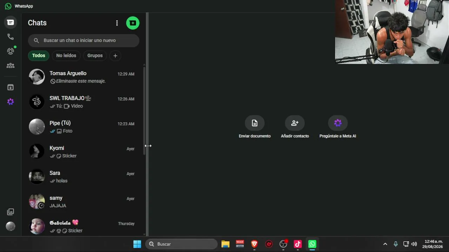Viewport: 449px width, 252px height.
Task: Open the samy chat
Action: (x=83, y=201)
